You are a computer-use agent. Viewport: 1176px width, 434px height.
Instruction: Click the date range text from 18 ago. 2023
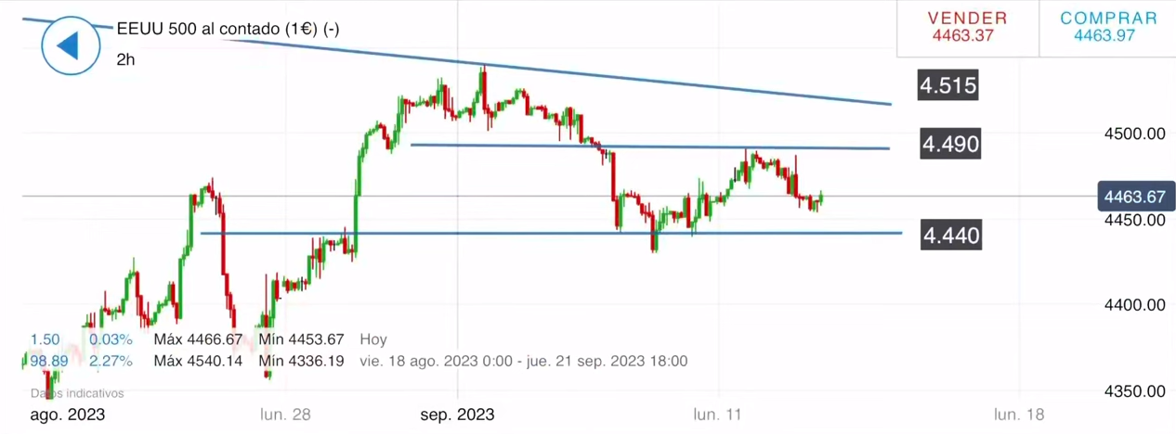click(517, 361)
